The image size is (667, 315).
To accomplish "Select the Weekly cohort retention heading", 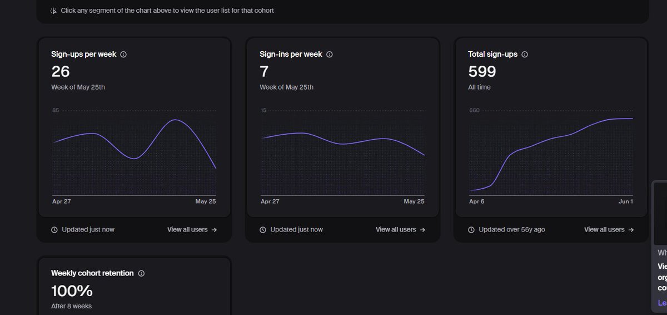I will pos(92,273).
